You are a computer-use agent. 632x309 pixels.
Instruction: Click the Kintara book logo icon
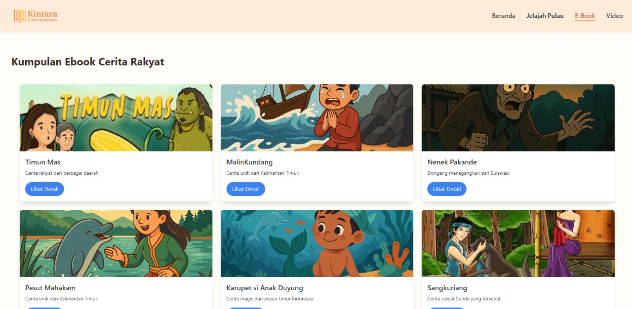[x=19, y=16]
